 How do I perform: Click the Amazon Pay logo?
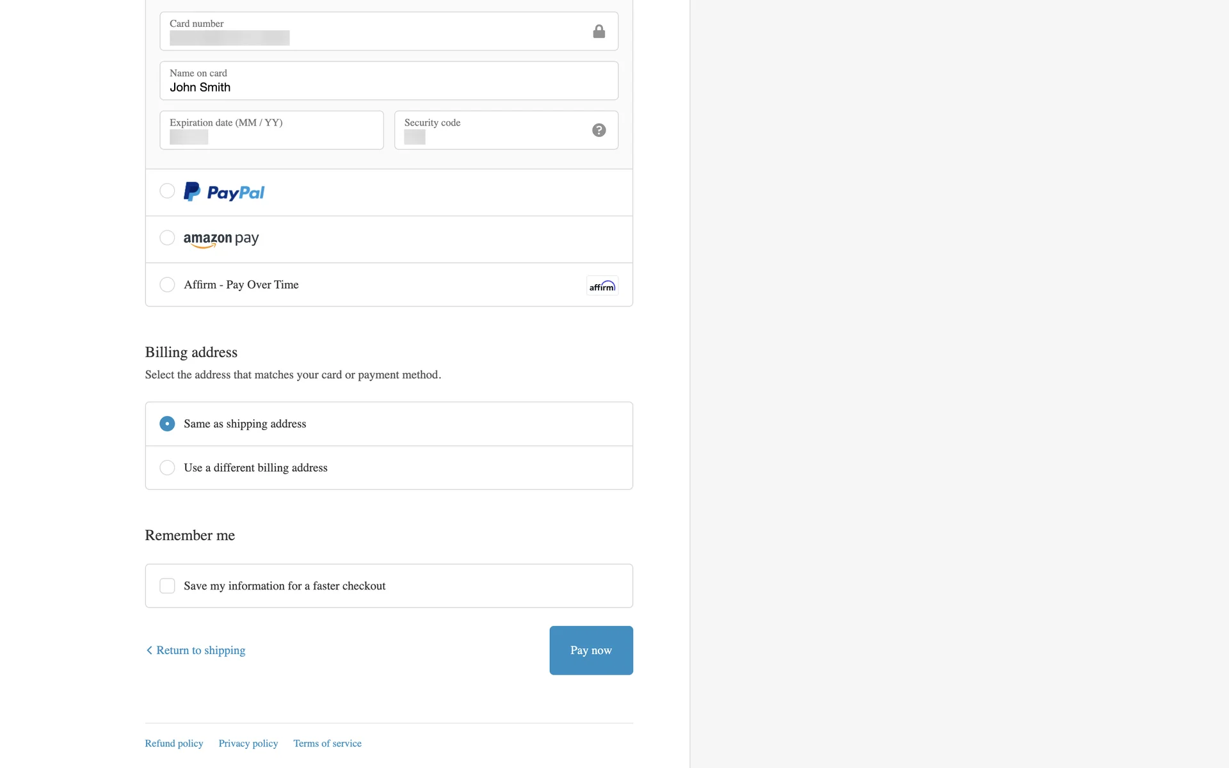pos(221,239)
